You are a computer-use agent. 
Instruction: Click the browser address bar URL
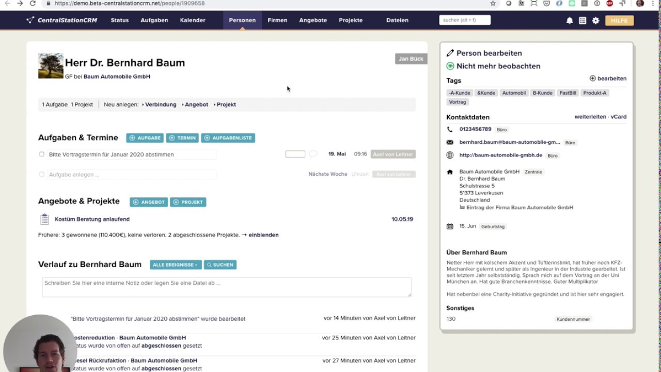(x=130, y=3)
